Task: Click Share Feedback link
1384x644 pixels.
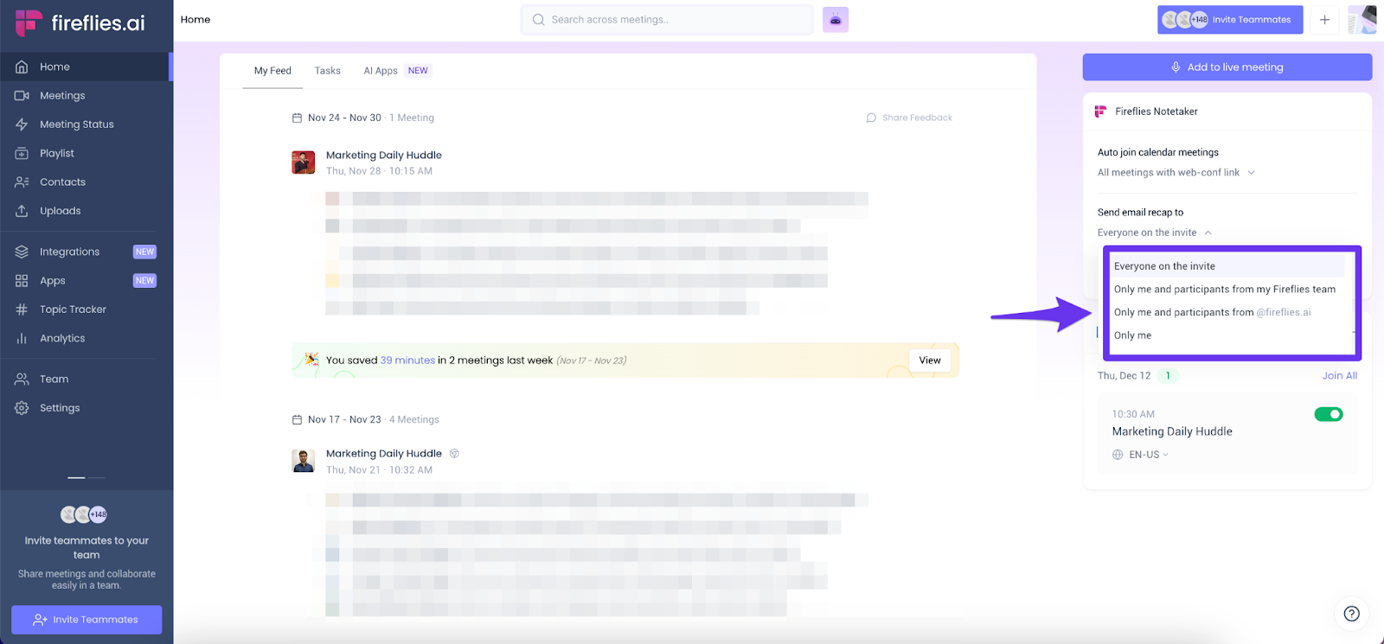Action: point(917,118)
